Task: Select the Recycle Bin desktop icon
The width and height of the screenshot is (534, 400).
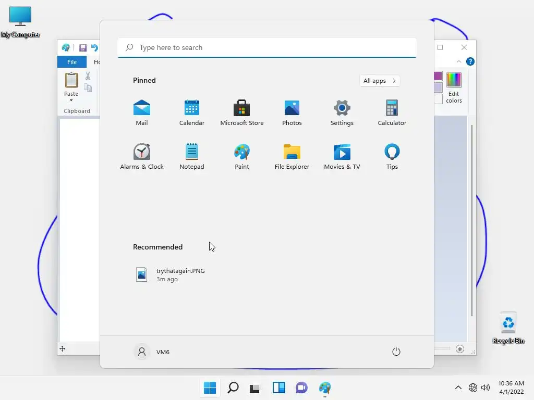Action: [x=508, y=328]
